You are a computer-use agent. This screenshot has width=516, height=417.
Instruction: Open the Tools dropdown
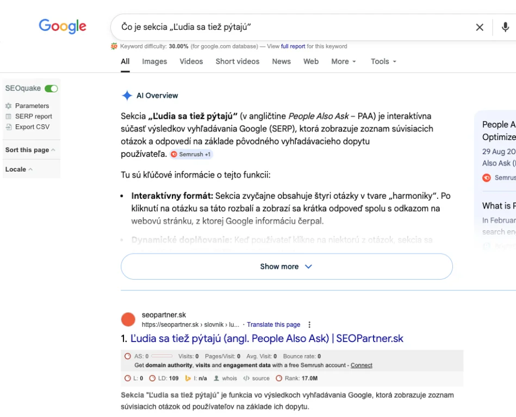point(383,61)
